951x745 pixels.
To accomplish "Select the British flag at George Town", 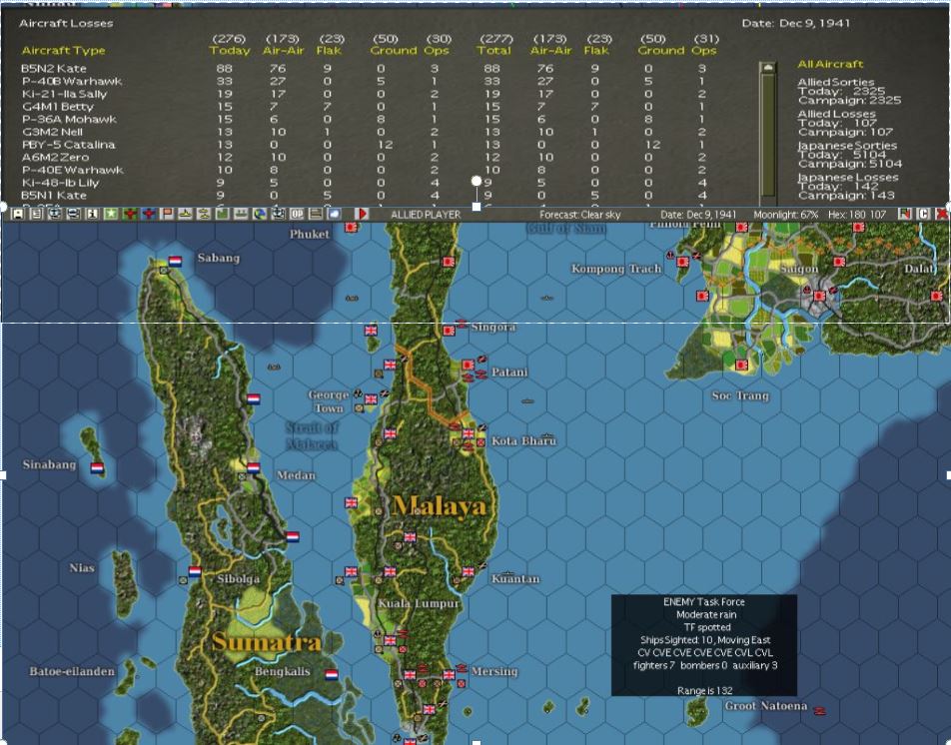I will tap(371, 398).
